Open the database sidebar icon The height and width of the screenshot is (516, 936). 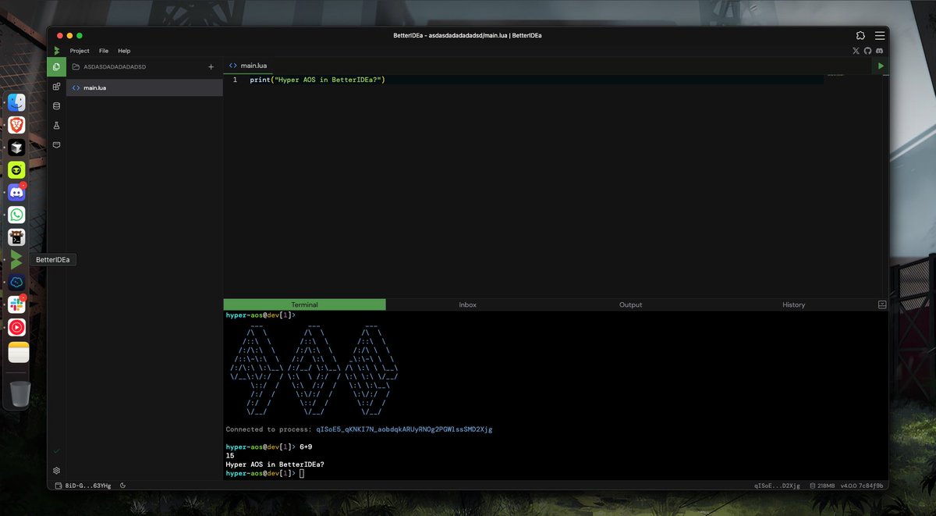[x=56, y=106]
